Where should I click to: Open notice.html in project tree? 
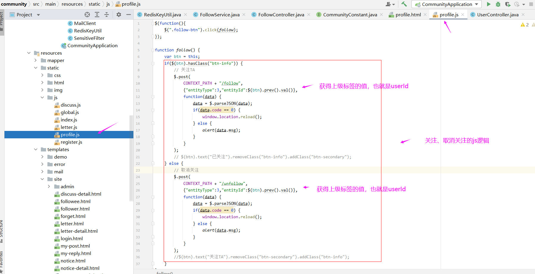pos(73,261)
